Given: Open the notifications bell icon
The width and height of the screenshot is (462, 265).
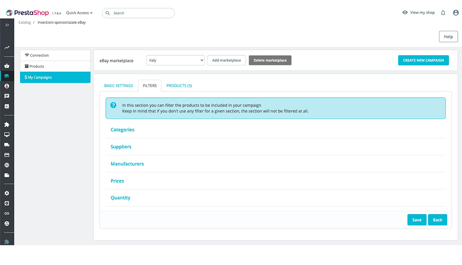Looking at the screenshot, I should point(443,12).
